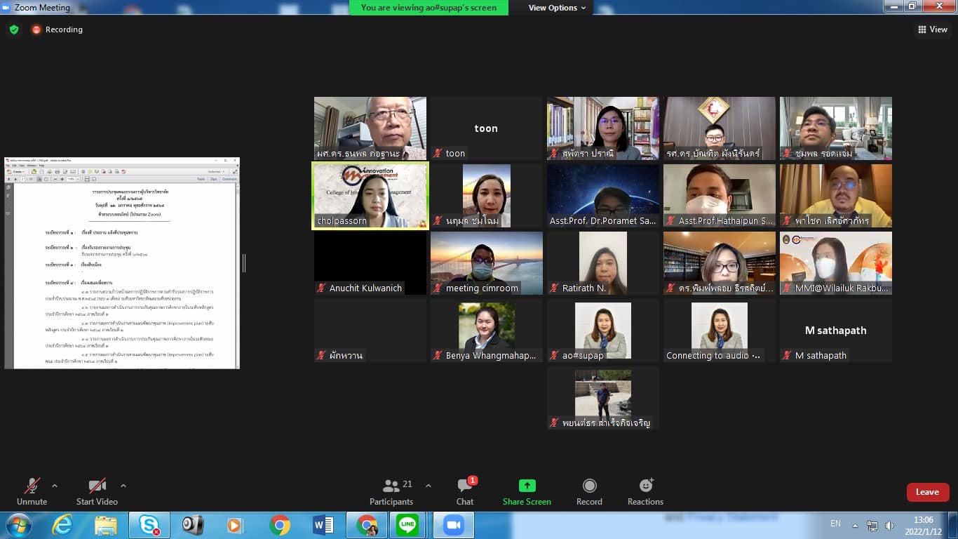The height and width of the screenshot is (539, 958).
Task: Click the divider handle beside the shared screen
Action: [x=244, y=263]
